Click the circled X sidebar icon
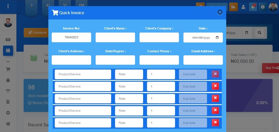The image size is (279, 132). (x=8, y=113)
